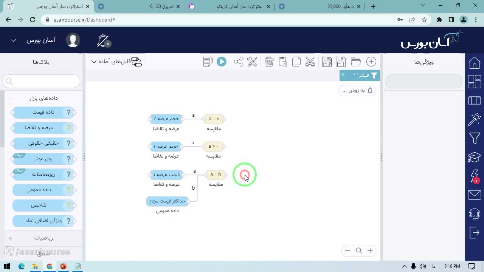The height and width of the screenshot is (272, 484).
Task: Select the قیمت عرضه ۱ canvas node
Action: pos(166,175)
